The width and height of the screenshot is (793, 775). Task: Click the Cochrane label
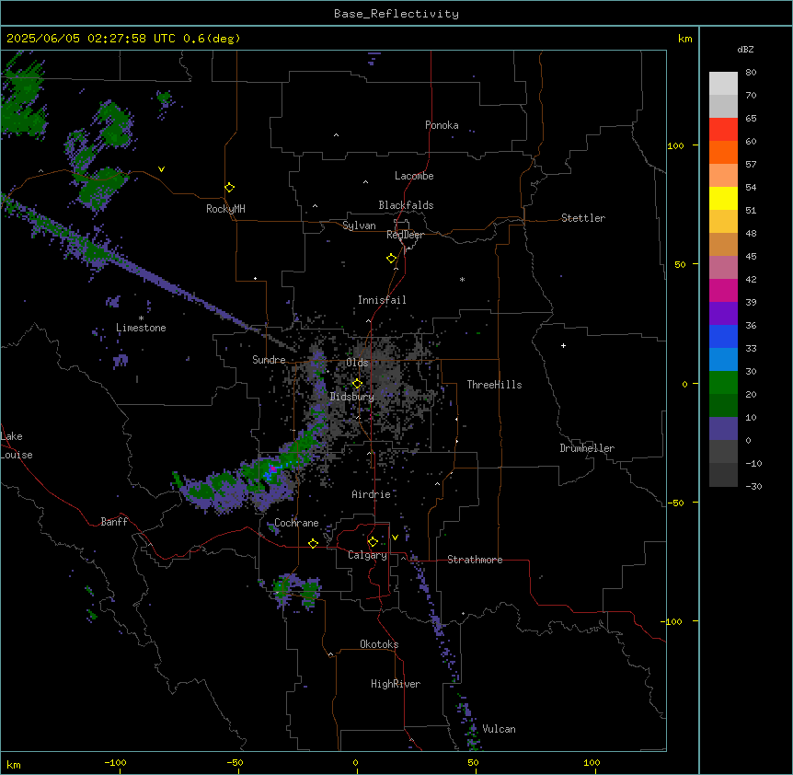click(x=296, y=523)
